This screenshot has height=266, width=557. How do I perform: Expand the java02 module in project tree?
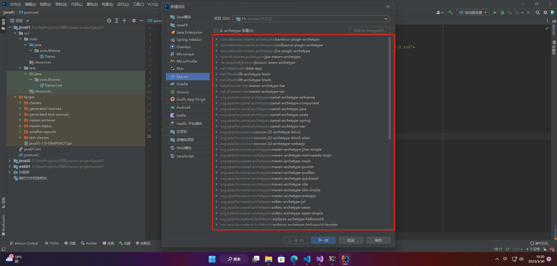10,161
